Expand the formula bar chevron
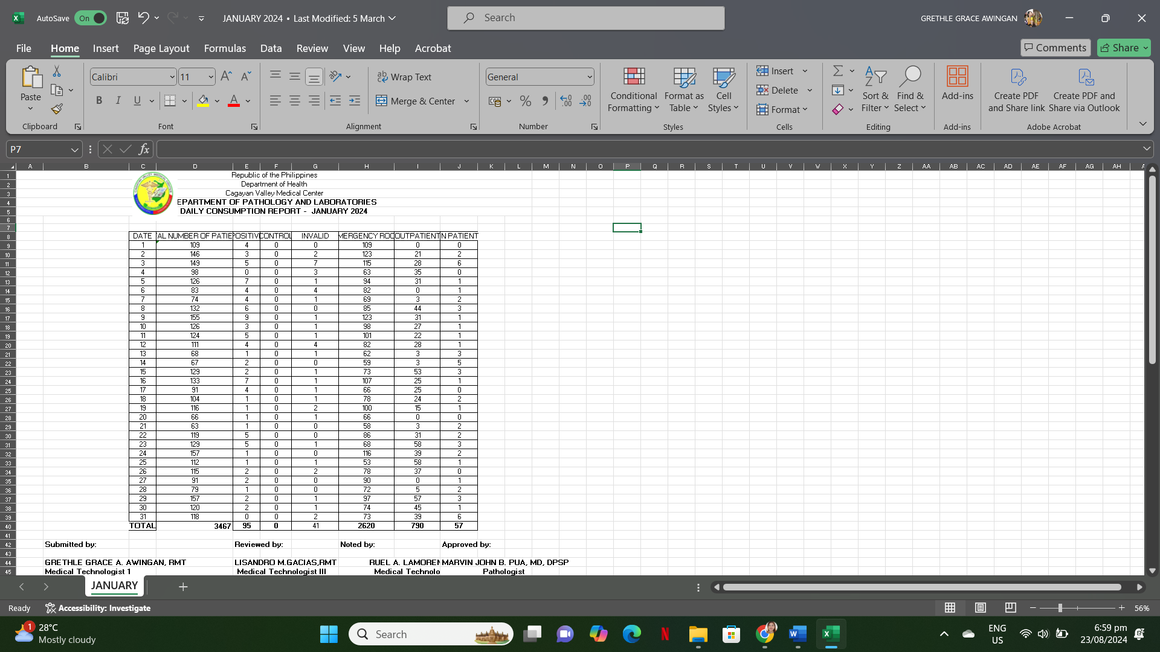This screenshot has width=1160, height=652. click(1146, 149)
